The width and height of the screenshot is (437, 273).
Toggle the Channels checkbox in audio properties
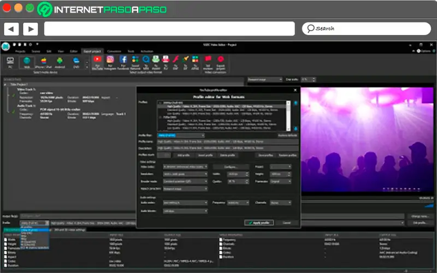[x=221, y=244]
